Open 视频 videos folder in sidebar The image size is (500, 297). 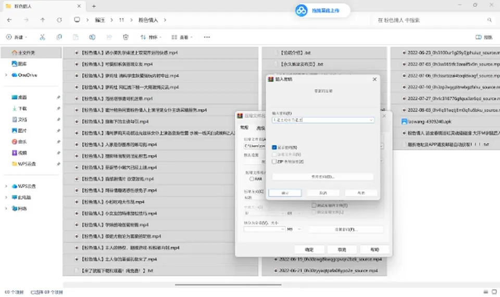point(19,153)
